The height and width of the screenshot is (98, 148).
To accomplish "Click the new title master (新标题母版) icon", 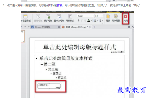I will click(25, 17).
